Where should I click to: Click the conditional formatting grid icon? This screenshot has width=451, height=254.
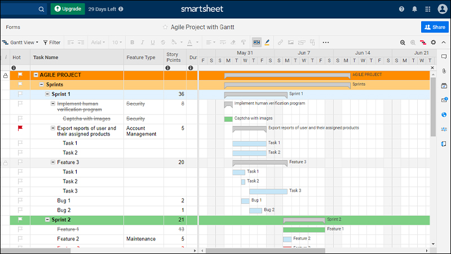[257, 42]
